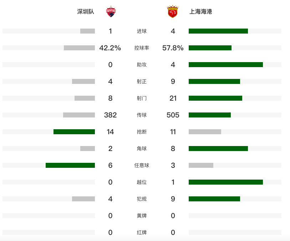Click Shanghai Port's green goals bar

click(x=218, y=31)
